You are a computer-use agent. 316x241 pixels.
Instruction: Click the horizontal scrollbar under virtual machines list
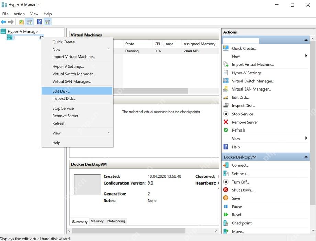pyautogui.click(x=150, y=91)
